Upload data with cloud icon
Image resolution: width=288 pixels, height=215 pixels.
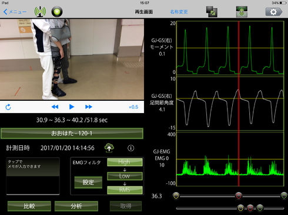pos(109,148)
